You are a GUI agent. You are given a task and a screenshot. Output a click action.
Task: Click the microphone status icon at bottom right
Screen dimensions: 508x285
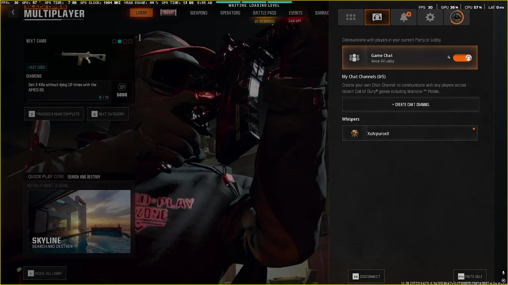coord(503,273)
